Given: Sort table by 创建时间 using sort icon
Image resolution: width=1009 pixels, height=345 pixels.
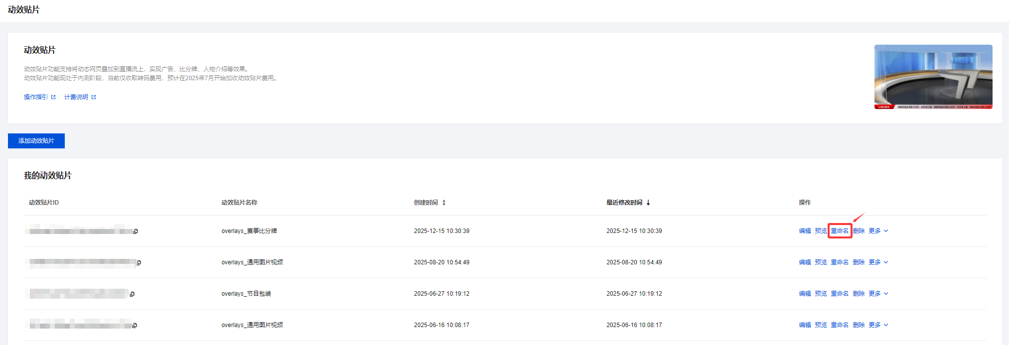Looking at the screenshot, I should (x=444, y=203).
